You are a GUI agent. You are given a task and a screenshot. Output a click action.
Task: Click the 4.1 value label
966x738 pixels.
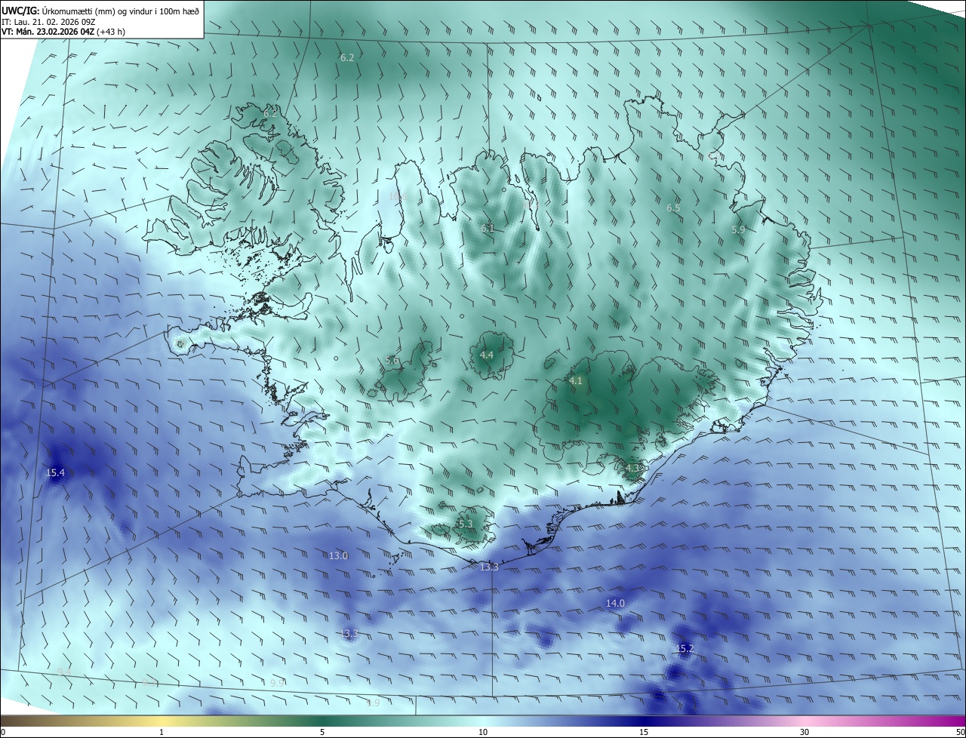coord(576,382)
